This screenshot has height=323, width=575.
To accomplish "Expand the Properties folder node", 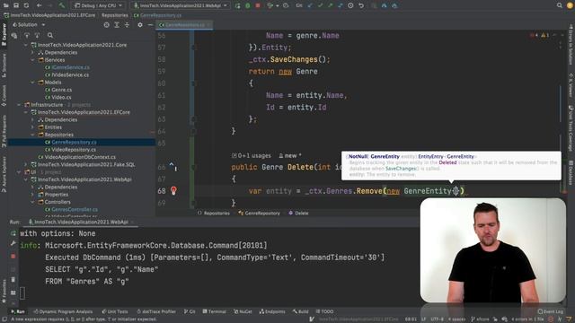I will click(x=32, y=194).
